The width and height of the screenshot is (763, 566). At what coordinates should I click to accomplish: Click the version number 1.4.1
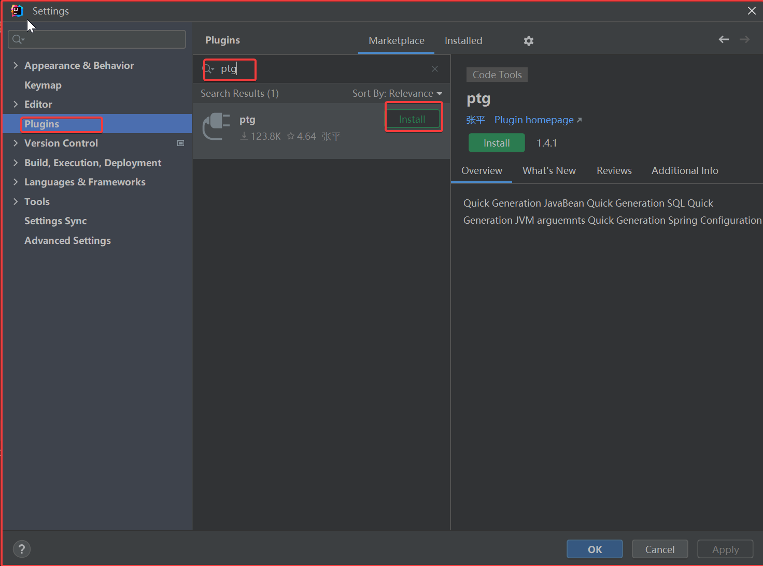tap(546, 143)
